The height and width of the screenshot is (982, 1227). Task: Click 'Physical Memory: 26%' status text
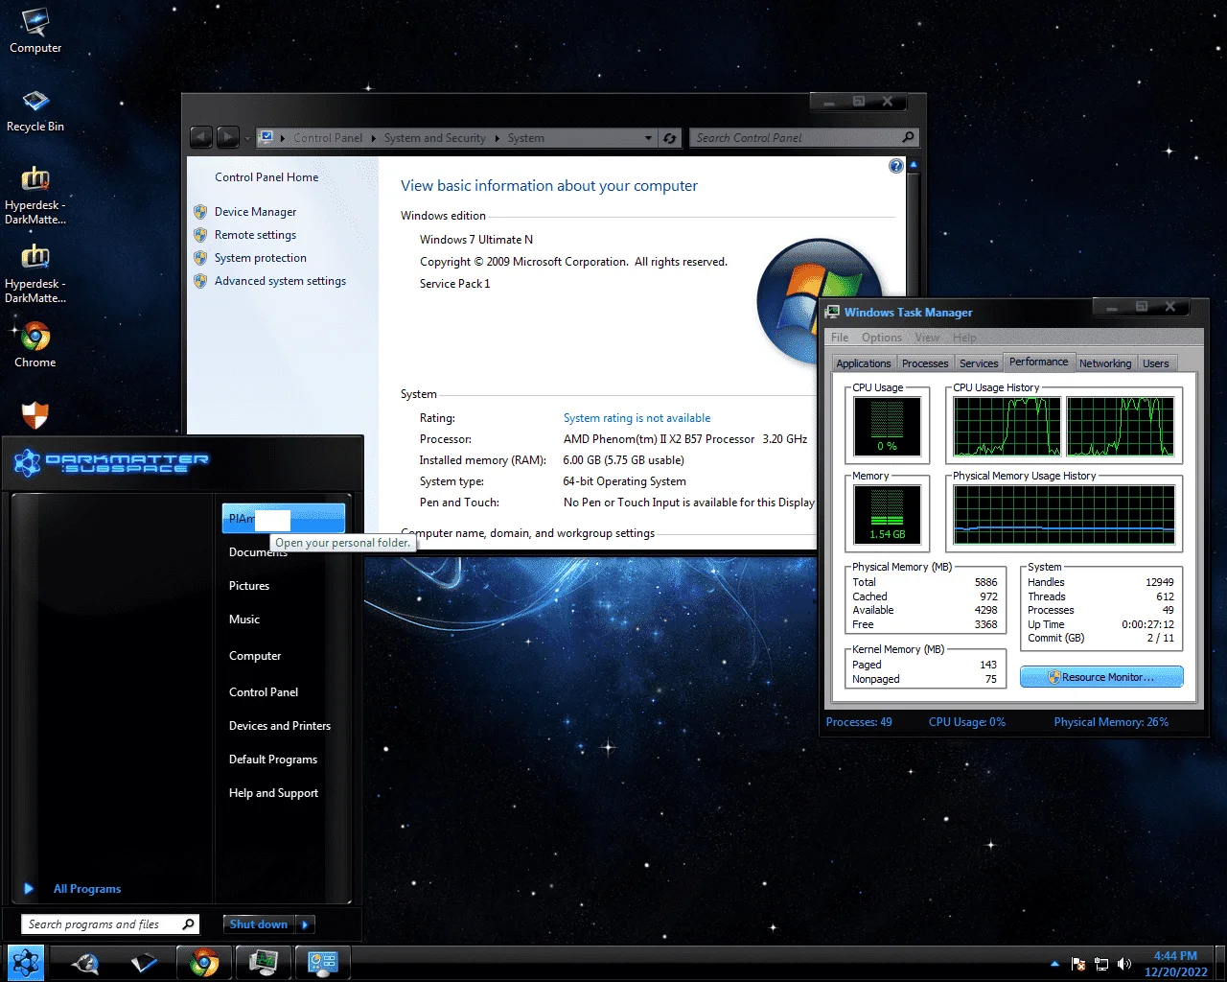[1111, 722]
